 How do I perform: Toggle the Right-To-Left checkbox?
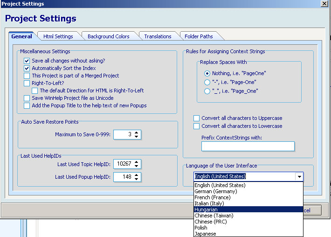tap(27, 83)
